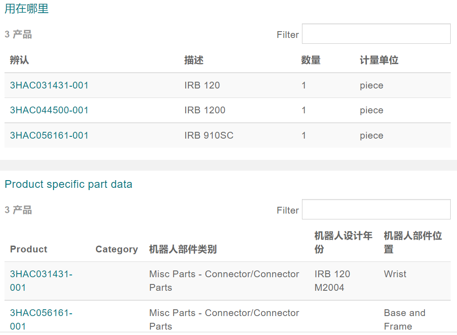Click the Product specific part data heading
457x335 pixels.
(x=69, y=184)
